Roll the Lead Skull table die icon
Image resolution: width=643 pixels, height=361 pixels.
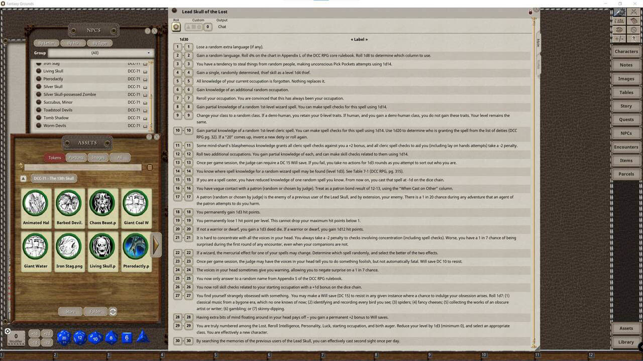coord(176,27)
